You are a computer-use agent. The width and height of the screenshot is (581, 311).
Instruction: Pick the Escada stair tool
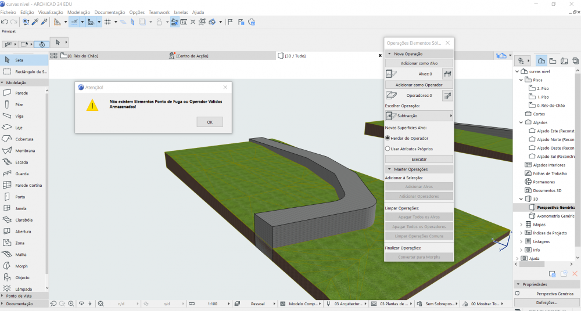click(21, 162)
